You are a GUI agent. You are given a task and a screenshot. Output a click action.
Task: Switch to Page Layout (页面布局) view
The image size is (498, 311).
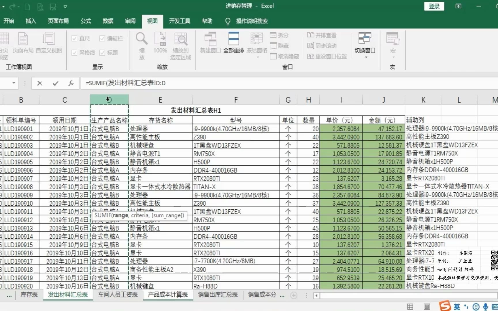(23, 43)
